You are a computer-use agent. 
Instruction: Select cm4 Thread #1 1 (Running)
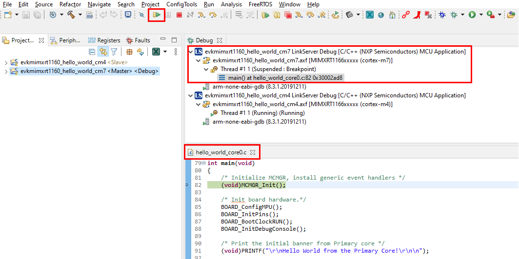[x=262, y=113]
